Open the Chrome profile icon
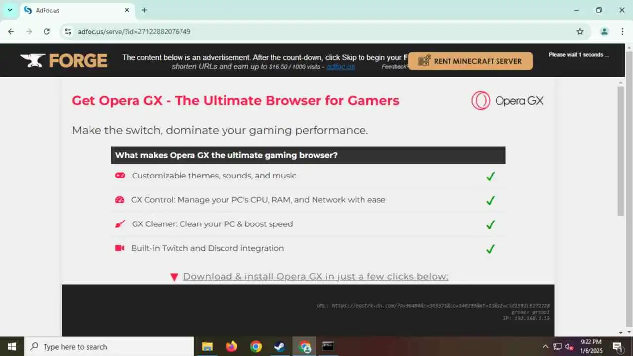Image resolution: width=633 pixels, height=356 pixels. [x=604, y=31]
